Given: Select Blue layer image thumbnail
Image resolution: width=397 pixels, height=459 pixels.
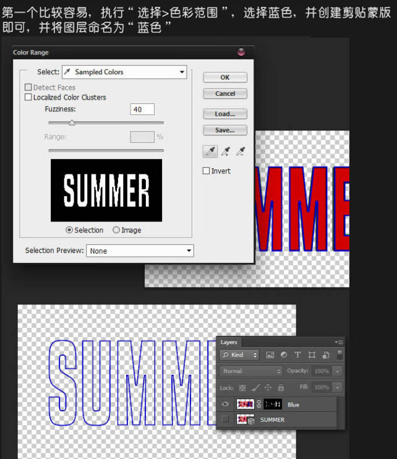Looking at the screenshot, I should click(x=245, y=405).
